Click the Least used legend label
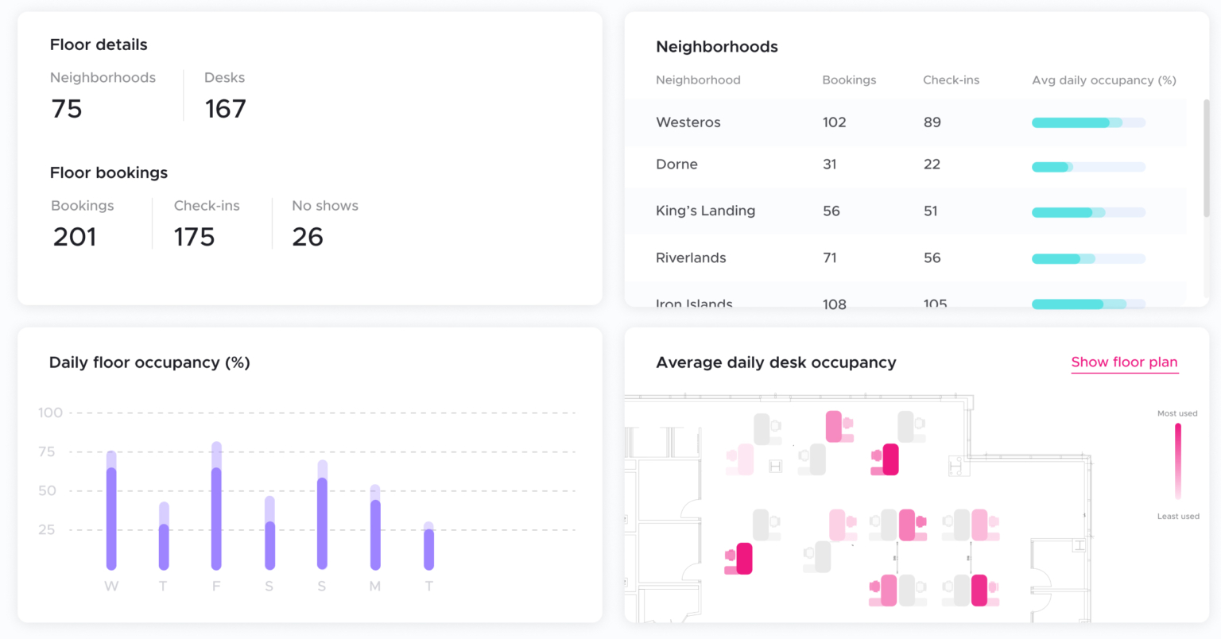 click(1178, 517)
